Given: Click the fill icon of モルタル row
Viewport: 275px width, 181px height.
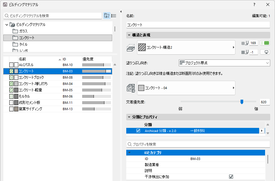Looking at the screenshot, I should pos(11,96).
